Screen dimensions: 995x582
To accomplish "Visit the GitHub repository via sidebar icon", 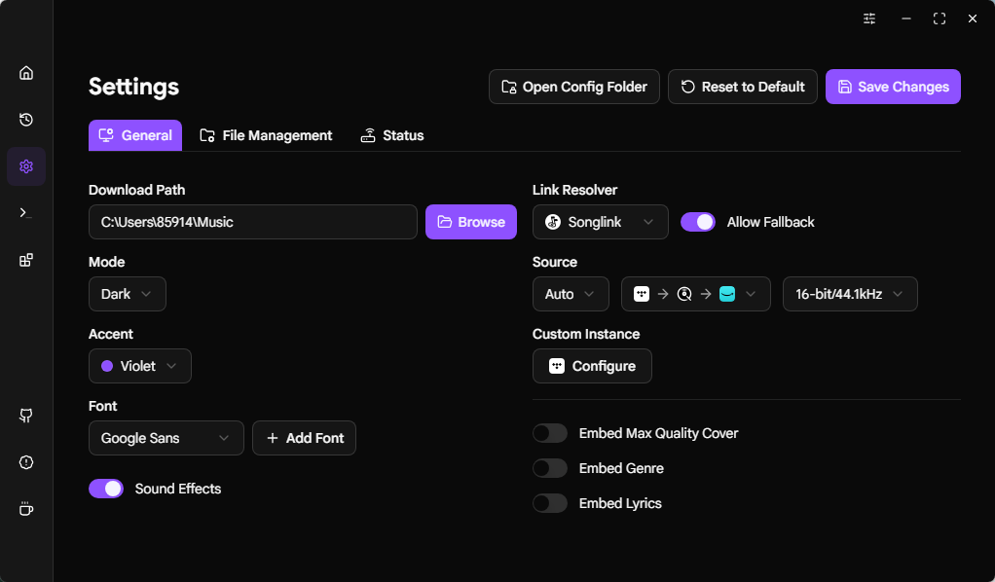I will click(x=25, y=416).
